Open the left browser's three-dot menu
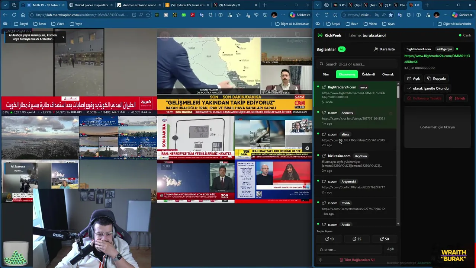Viewport: 476px width, 268px height. [283, 15]
